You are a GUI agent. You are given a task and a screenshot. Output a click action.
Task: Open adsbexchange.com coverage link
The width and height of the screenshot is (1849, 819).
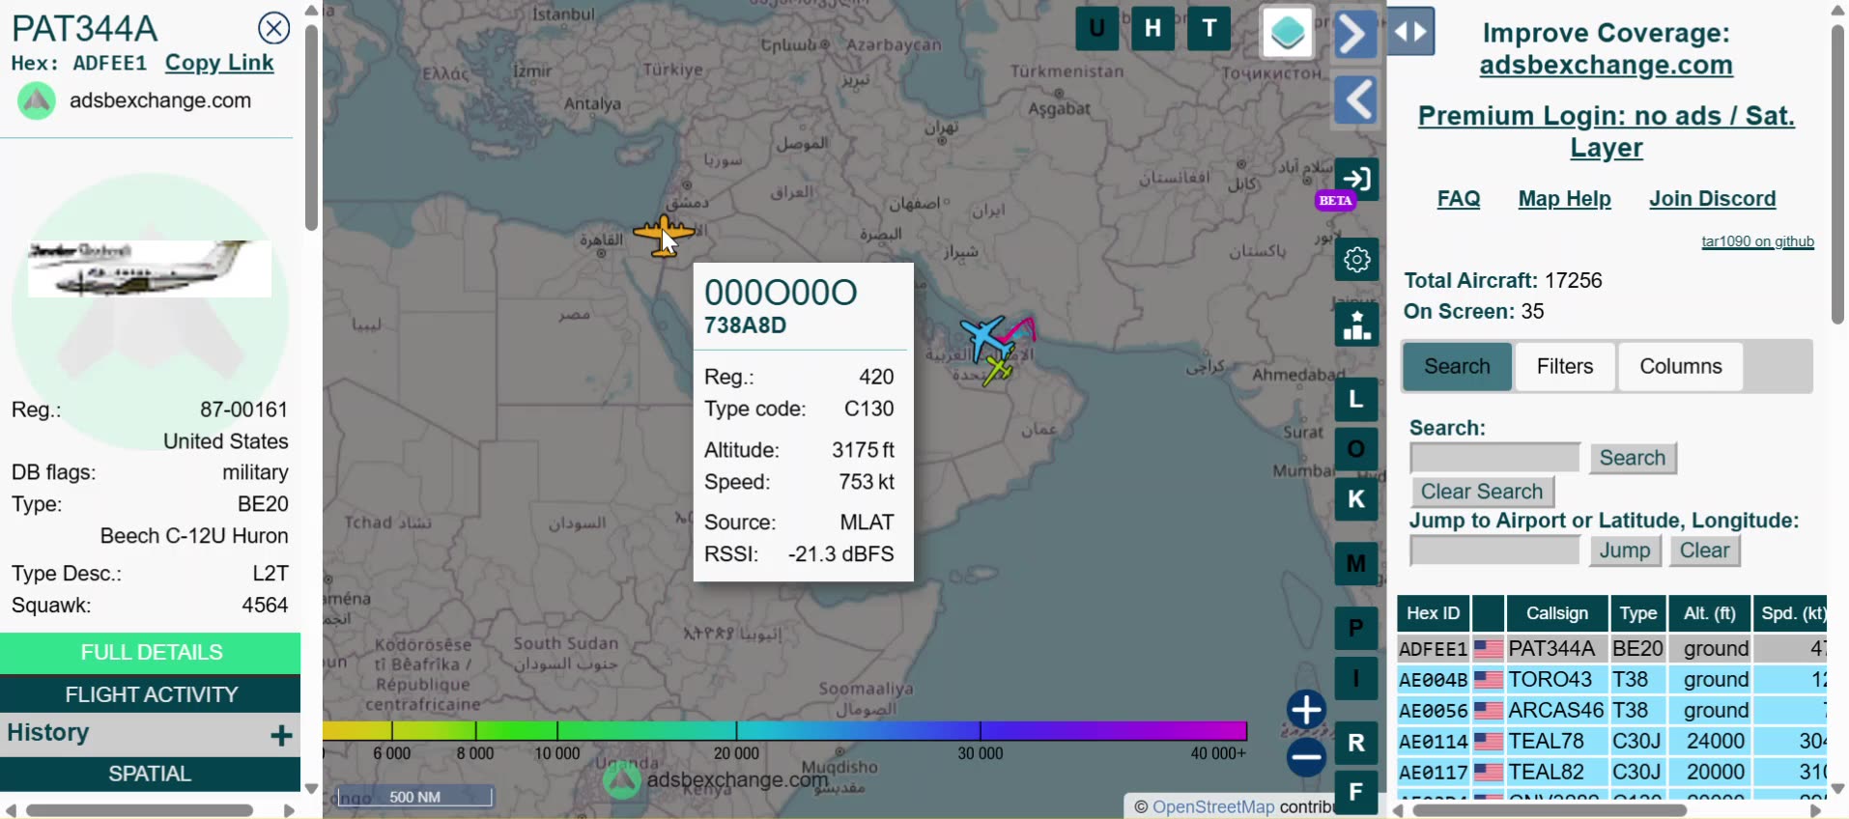pyautogui.click(x=1606, y=65)
